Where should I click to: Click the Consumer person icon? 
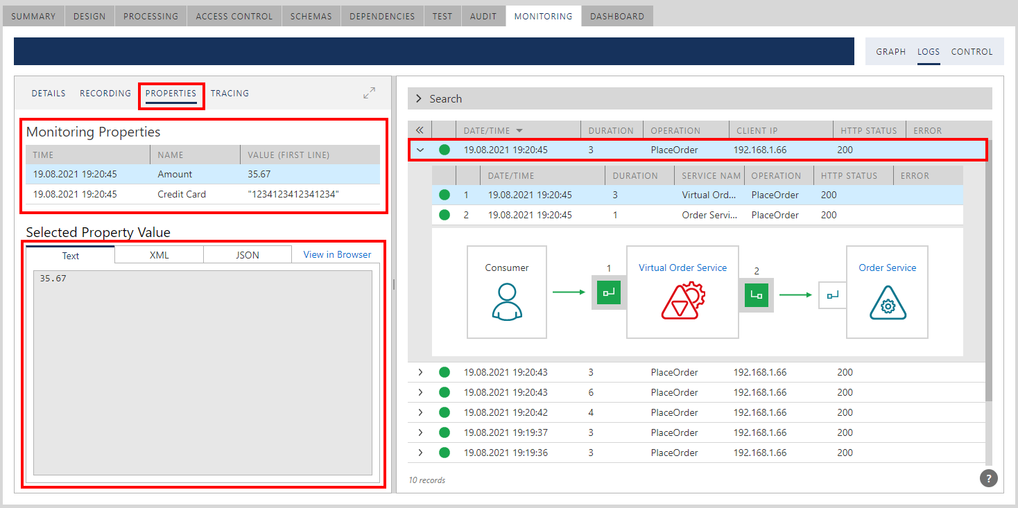(506, 301)
